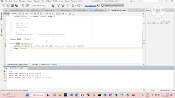Viewport: 175px width, 98px height.
Task: Click the Save All toolbar icon
Action: point(16,5)
